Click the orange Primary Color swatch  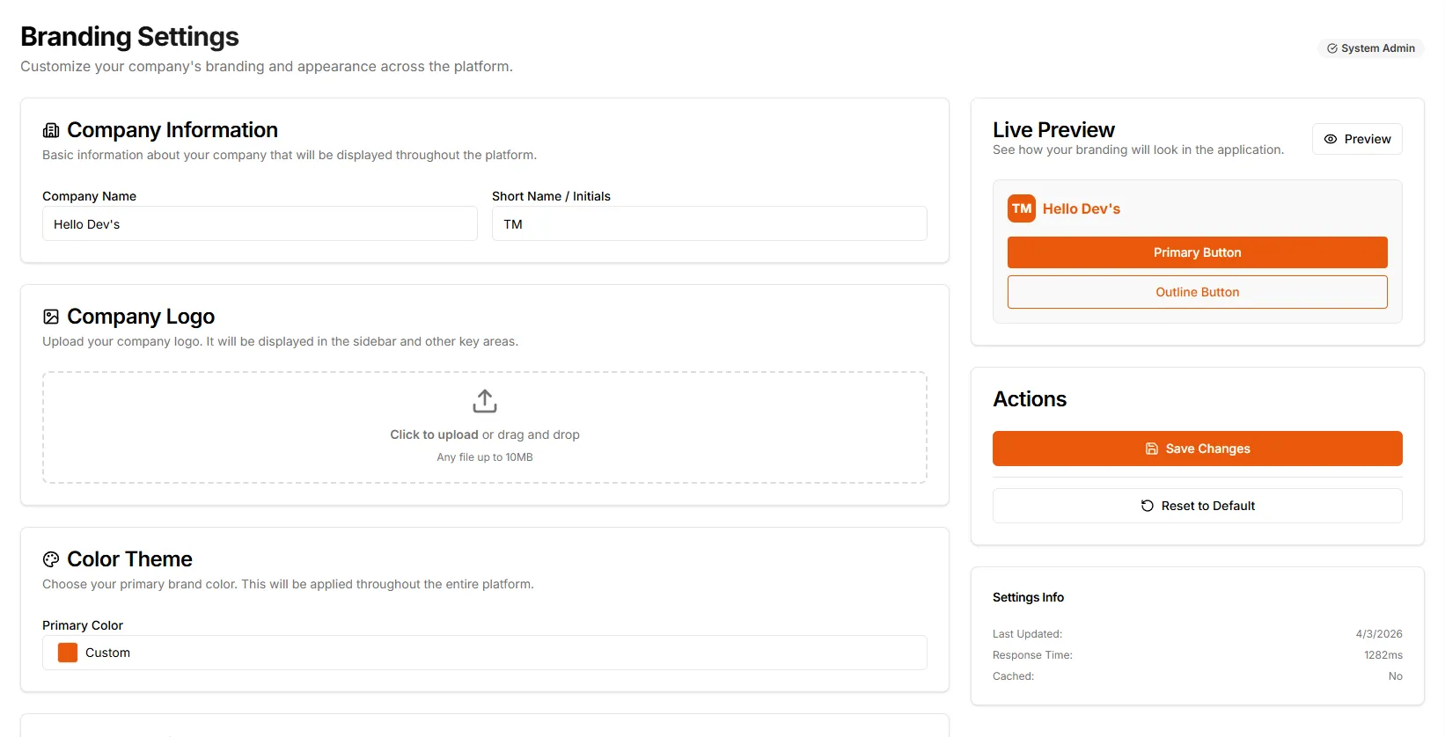point(68,653)
